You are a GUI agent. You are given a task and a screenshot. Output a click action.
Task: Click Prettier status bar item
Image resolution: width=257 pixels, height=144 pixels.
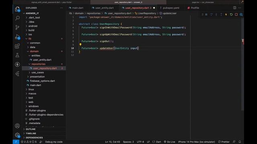224,142
